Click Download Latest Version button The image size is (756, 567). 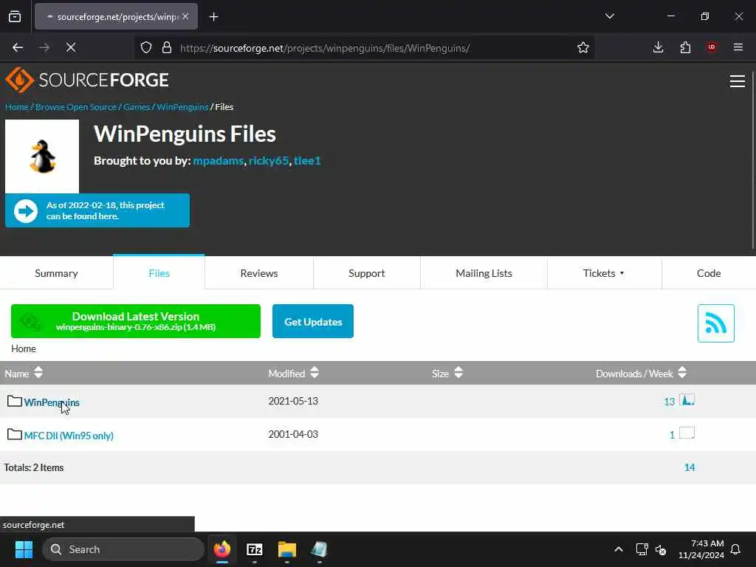point(136,321)
